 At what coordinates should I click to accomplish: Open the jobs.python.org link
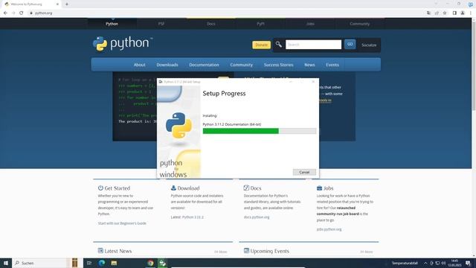click(x=329, y=229)
